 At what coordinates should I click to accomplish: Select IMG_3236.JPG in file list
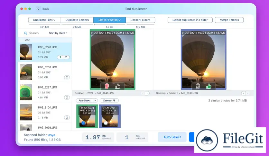point(45,72)
